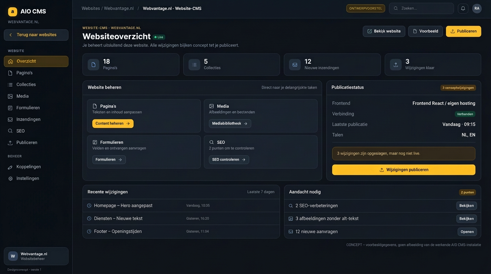Click the form icon in the Formulieren card
The width and height of the screenshot is (491, 274).
pyautogui.click(x=95, y=142)
